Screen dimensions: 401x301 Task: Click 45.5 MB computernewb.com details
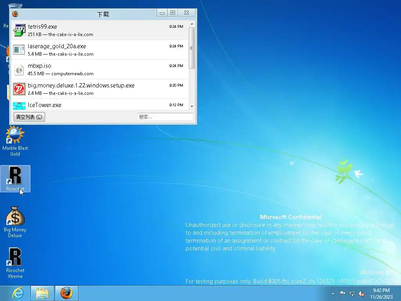pyautogui.click(x=61, y=74)
